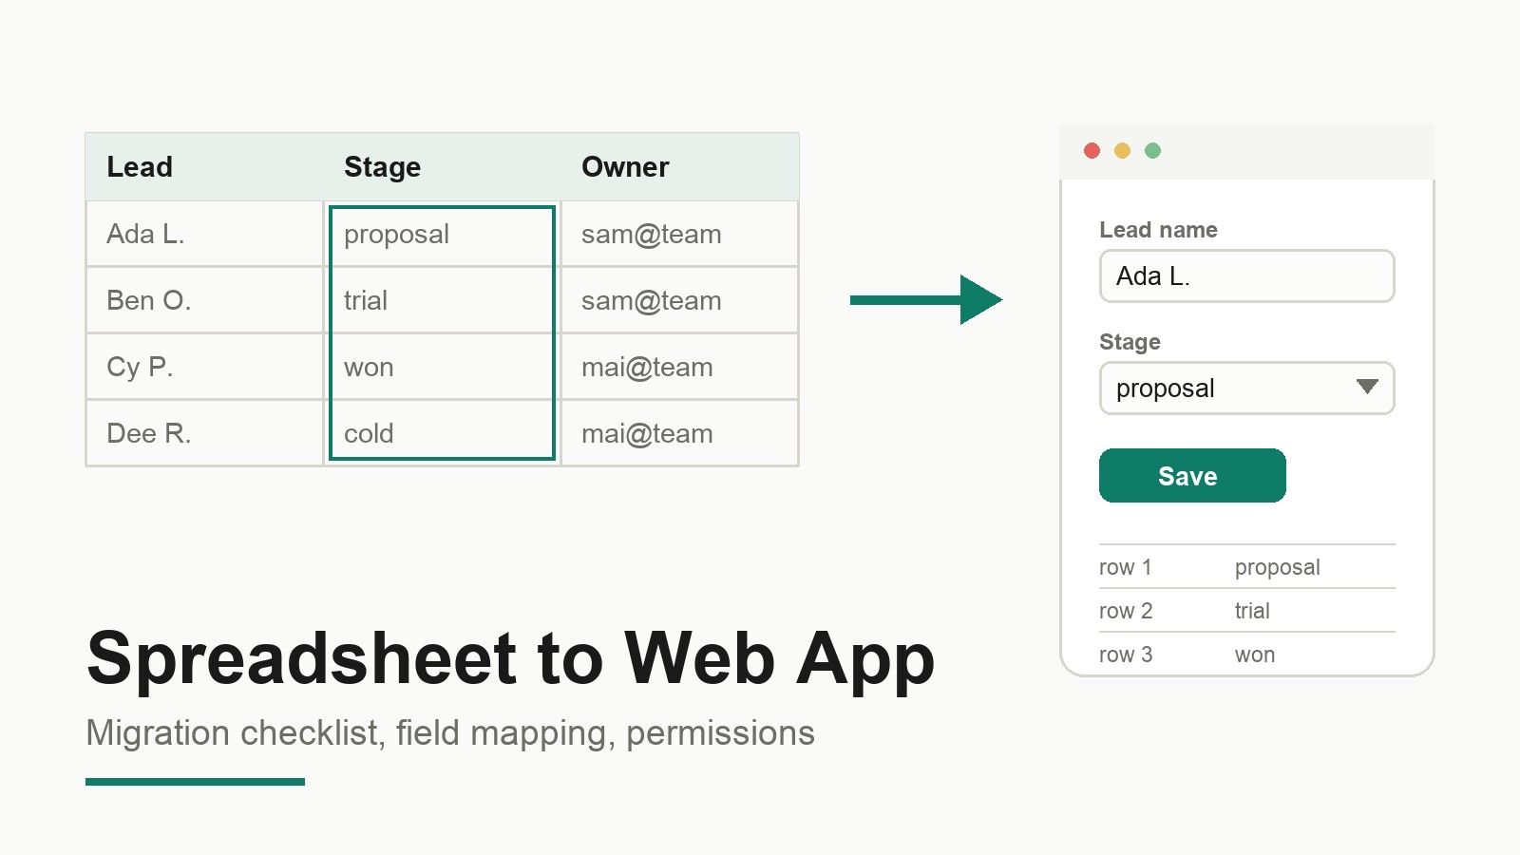Click 'proposal' value beside row 1
Screen dimensions: 1520x855
1277,568
